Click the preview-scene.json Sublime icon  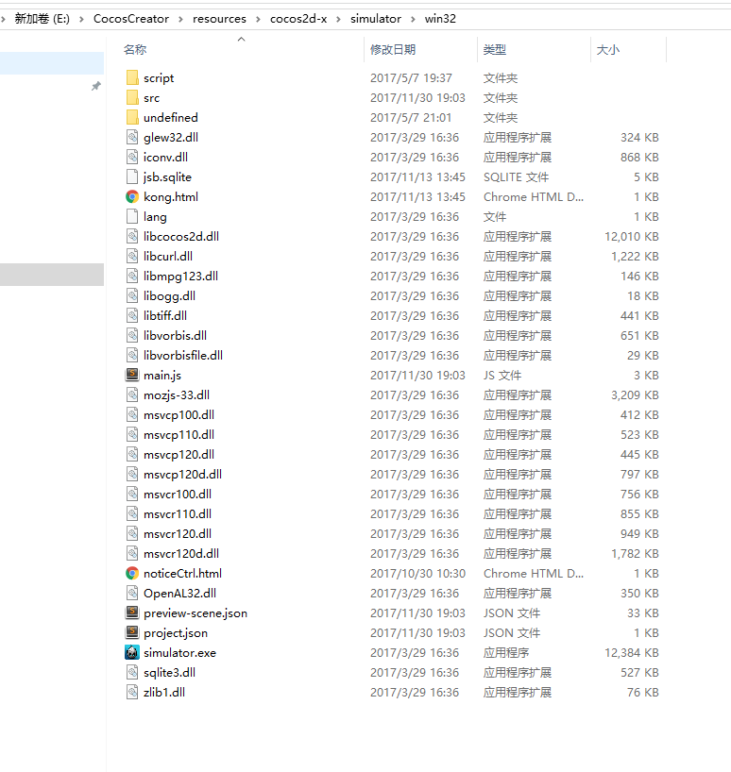pos(132,613)
